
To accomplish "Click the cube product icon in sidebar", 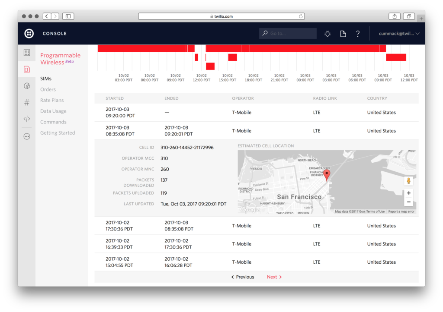I will click(x=27, y=86).
